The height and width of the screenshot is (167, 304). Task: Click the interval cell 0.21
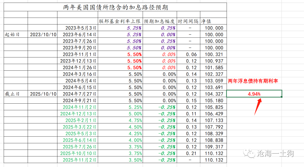coord(188,153)
